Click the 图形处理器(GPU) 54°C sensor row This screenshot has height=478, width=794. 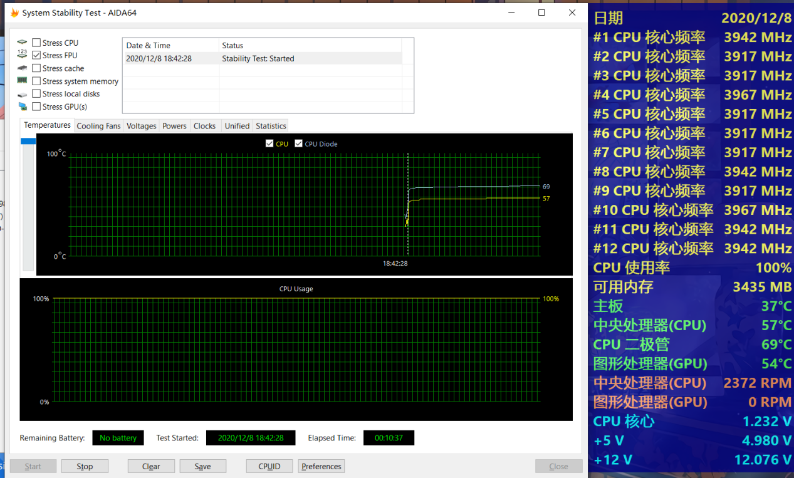click(692, 363)
